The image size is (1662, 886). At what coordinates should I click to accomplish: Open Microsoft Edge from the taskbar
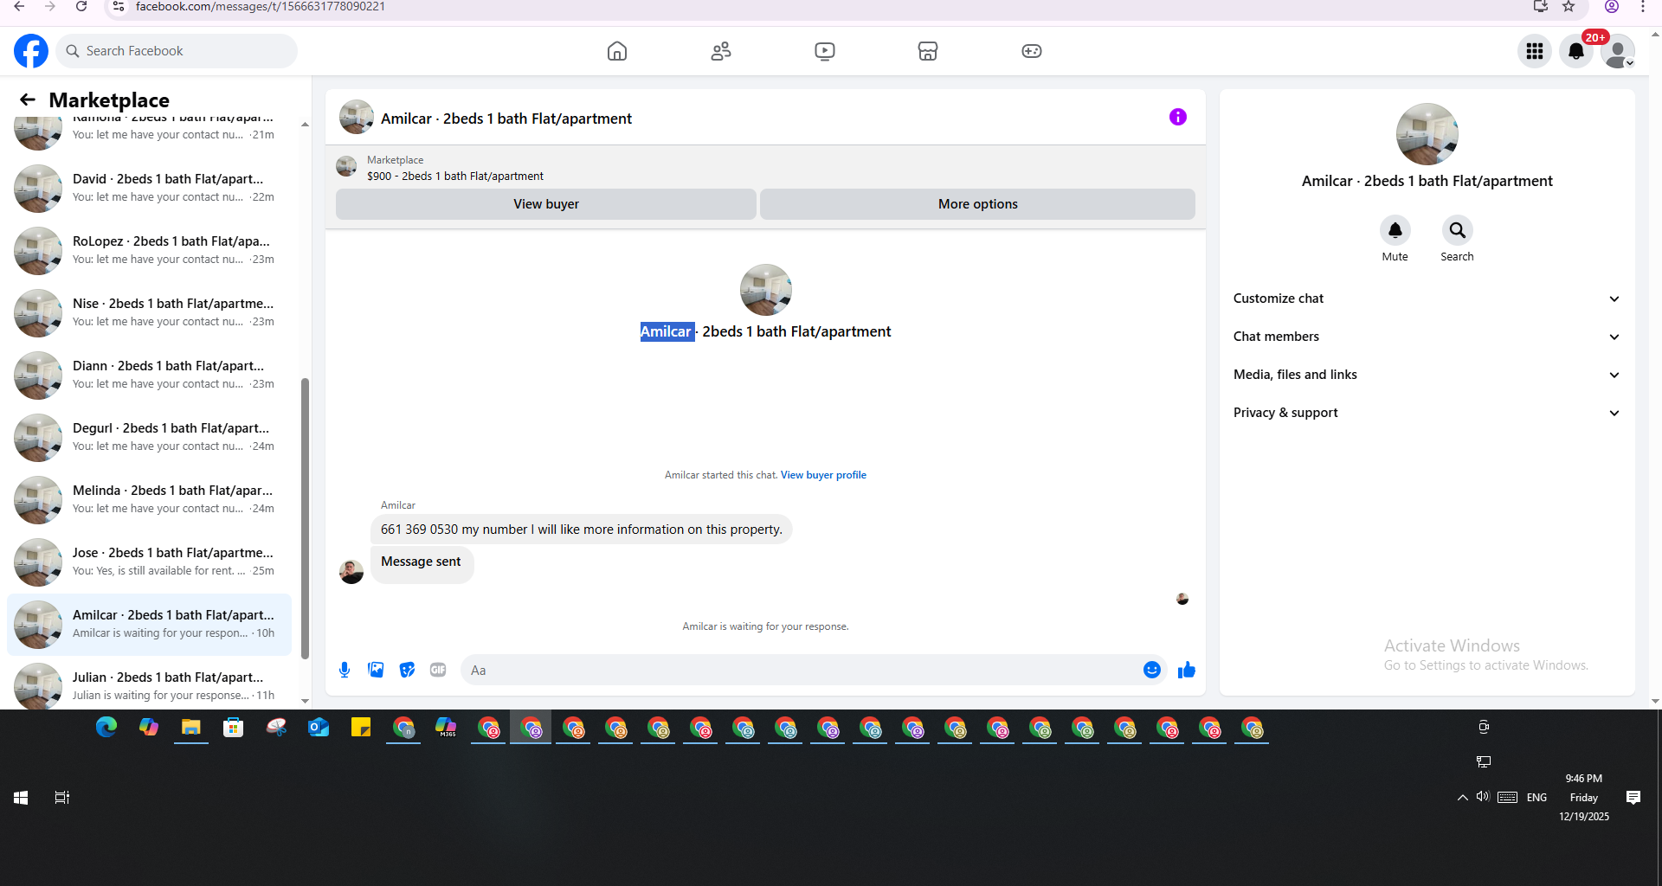106,728
